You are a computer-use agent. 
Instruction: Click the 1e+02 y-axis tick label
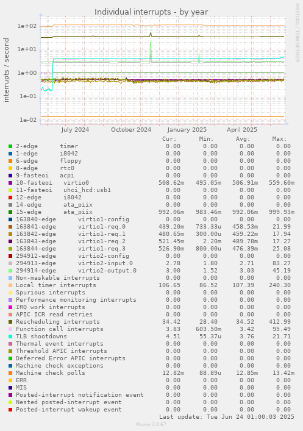27,26
